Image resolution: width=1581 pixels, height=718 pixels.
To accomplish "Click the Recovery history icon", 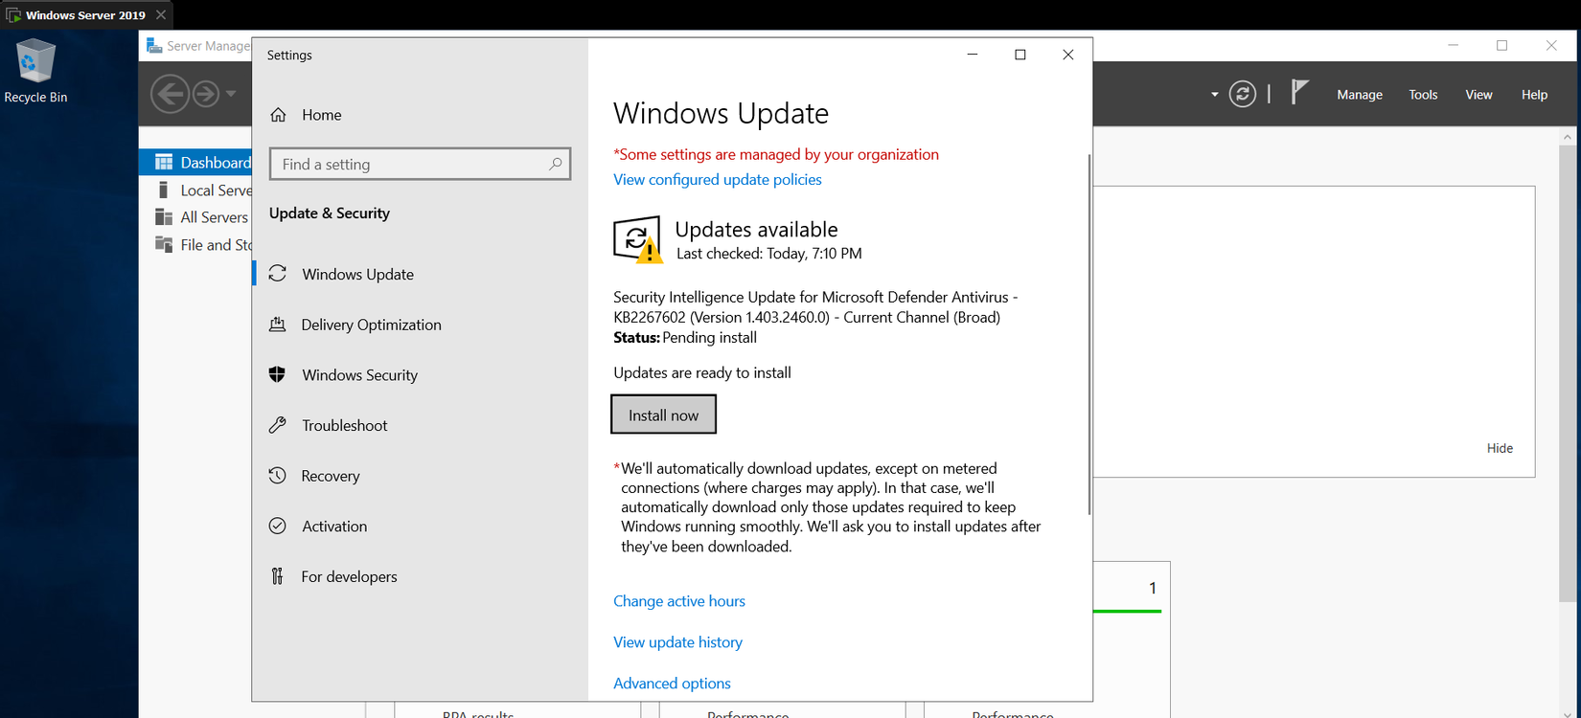I will click(278, 476).
